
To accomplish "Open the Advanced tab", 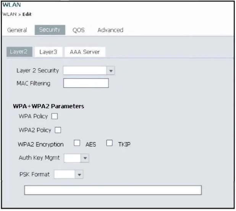I will [110, 30].
